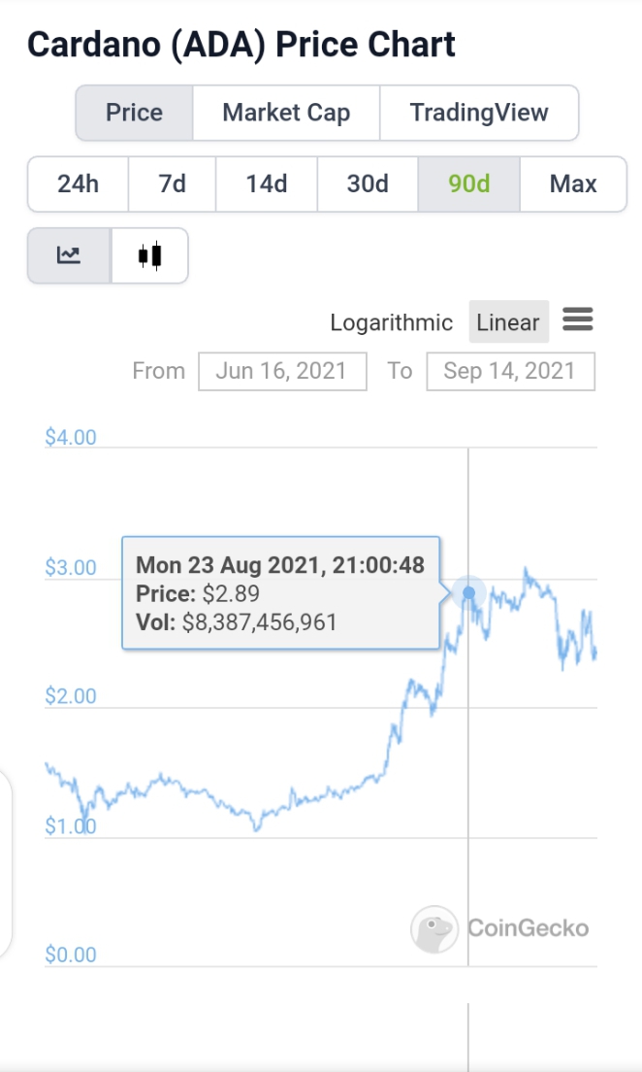Image resolution: width=642 pixels, height=1072 pixels.
Task: Enable Logarithmic chart scale
Action: 391,322
